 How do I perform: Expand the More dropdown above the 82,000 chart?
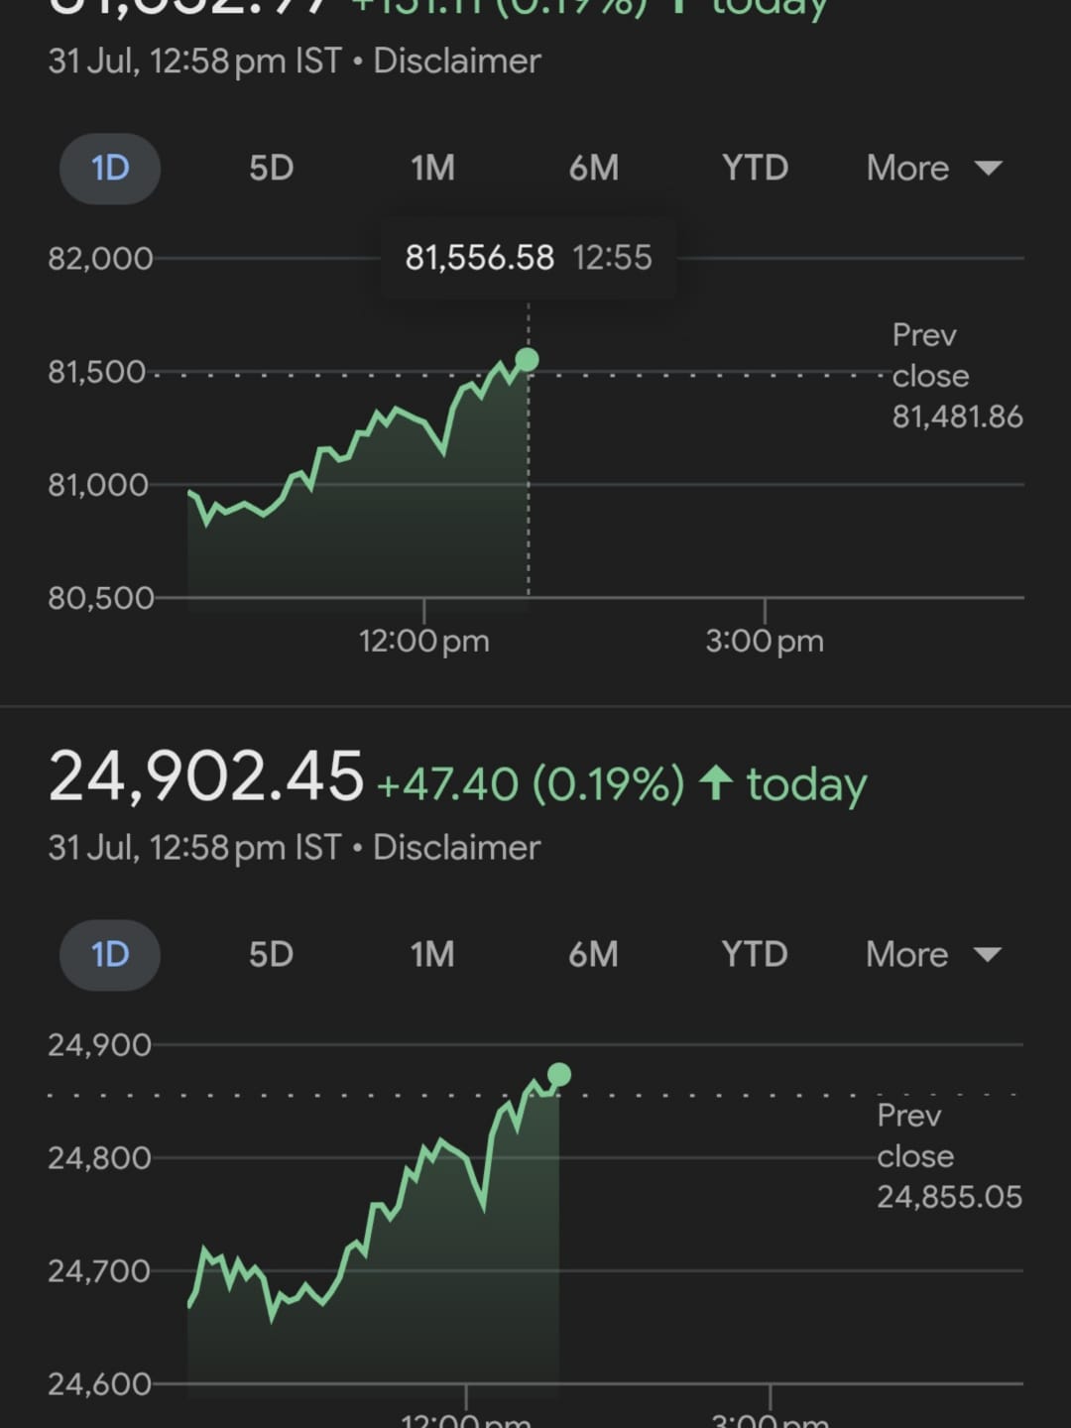[x=933, y=168]
